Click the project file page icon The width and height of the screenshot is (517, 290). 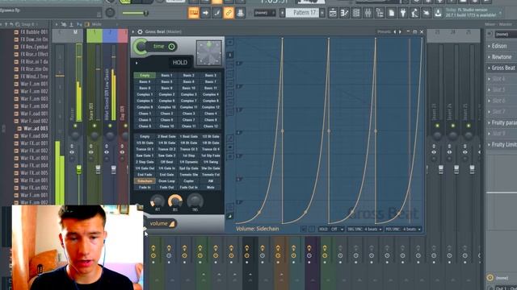391,13
